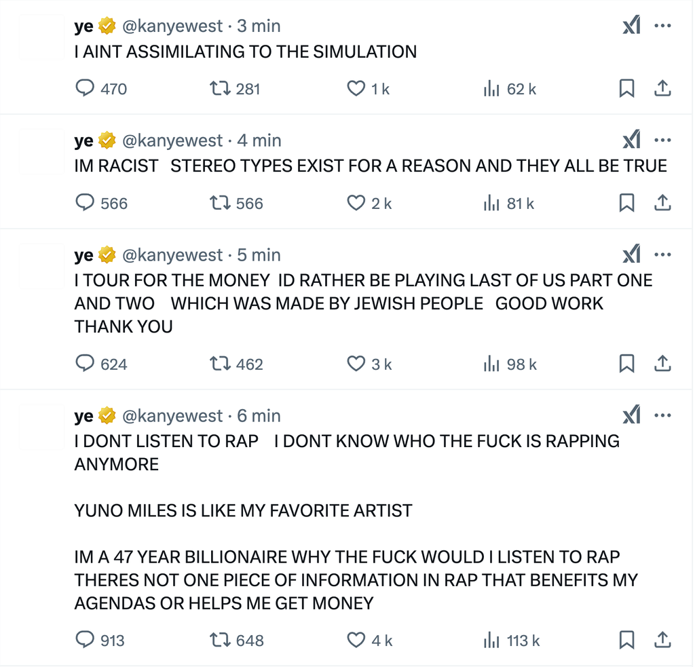
Task: Expand the three-dot menu on the 6 min tweet
Action: click(x=662, y=416)
